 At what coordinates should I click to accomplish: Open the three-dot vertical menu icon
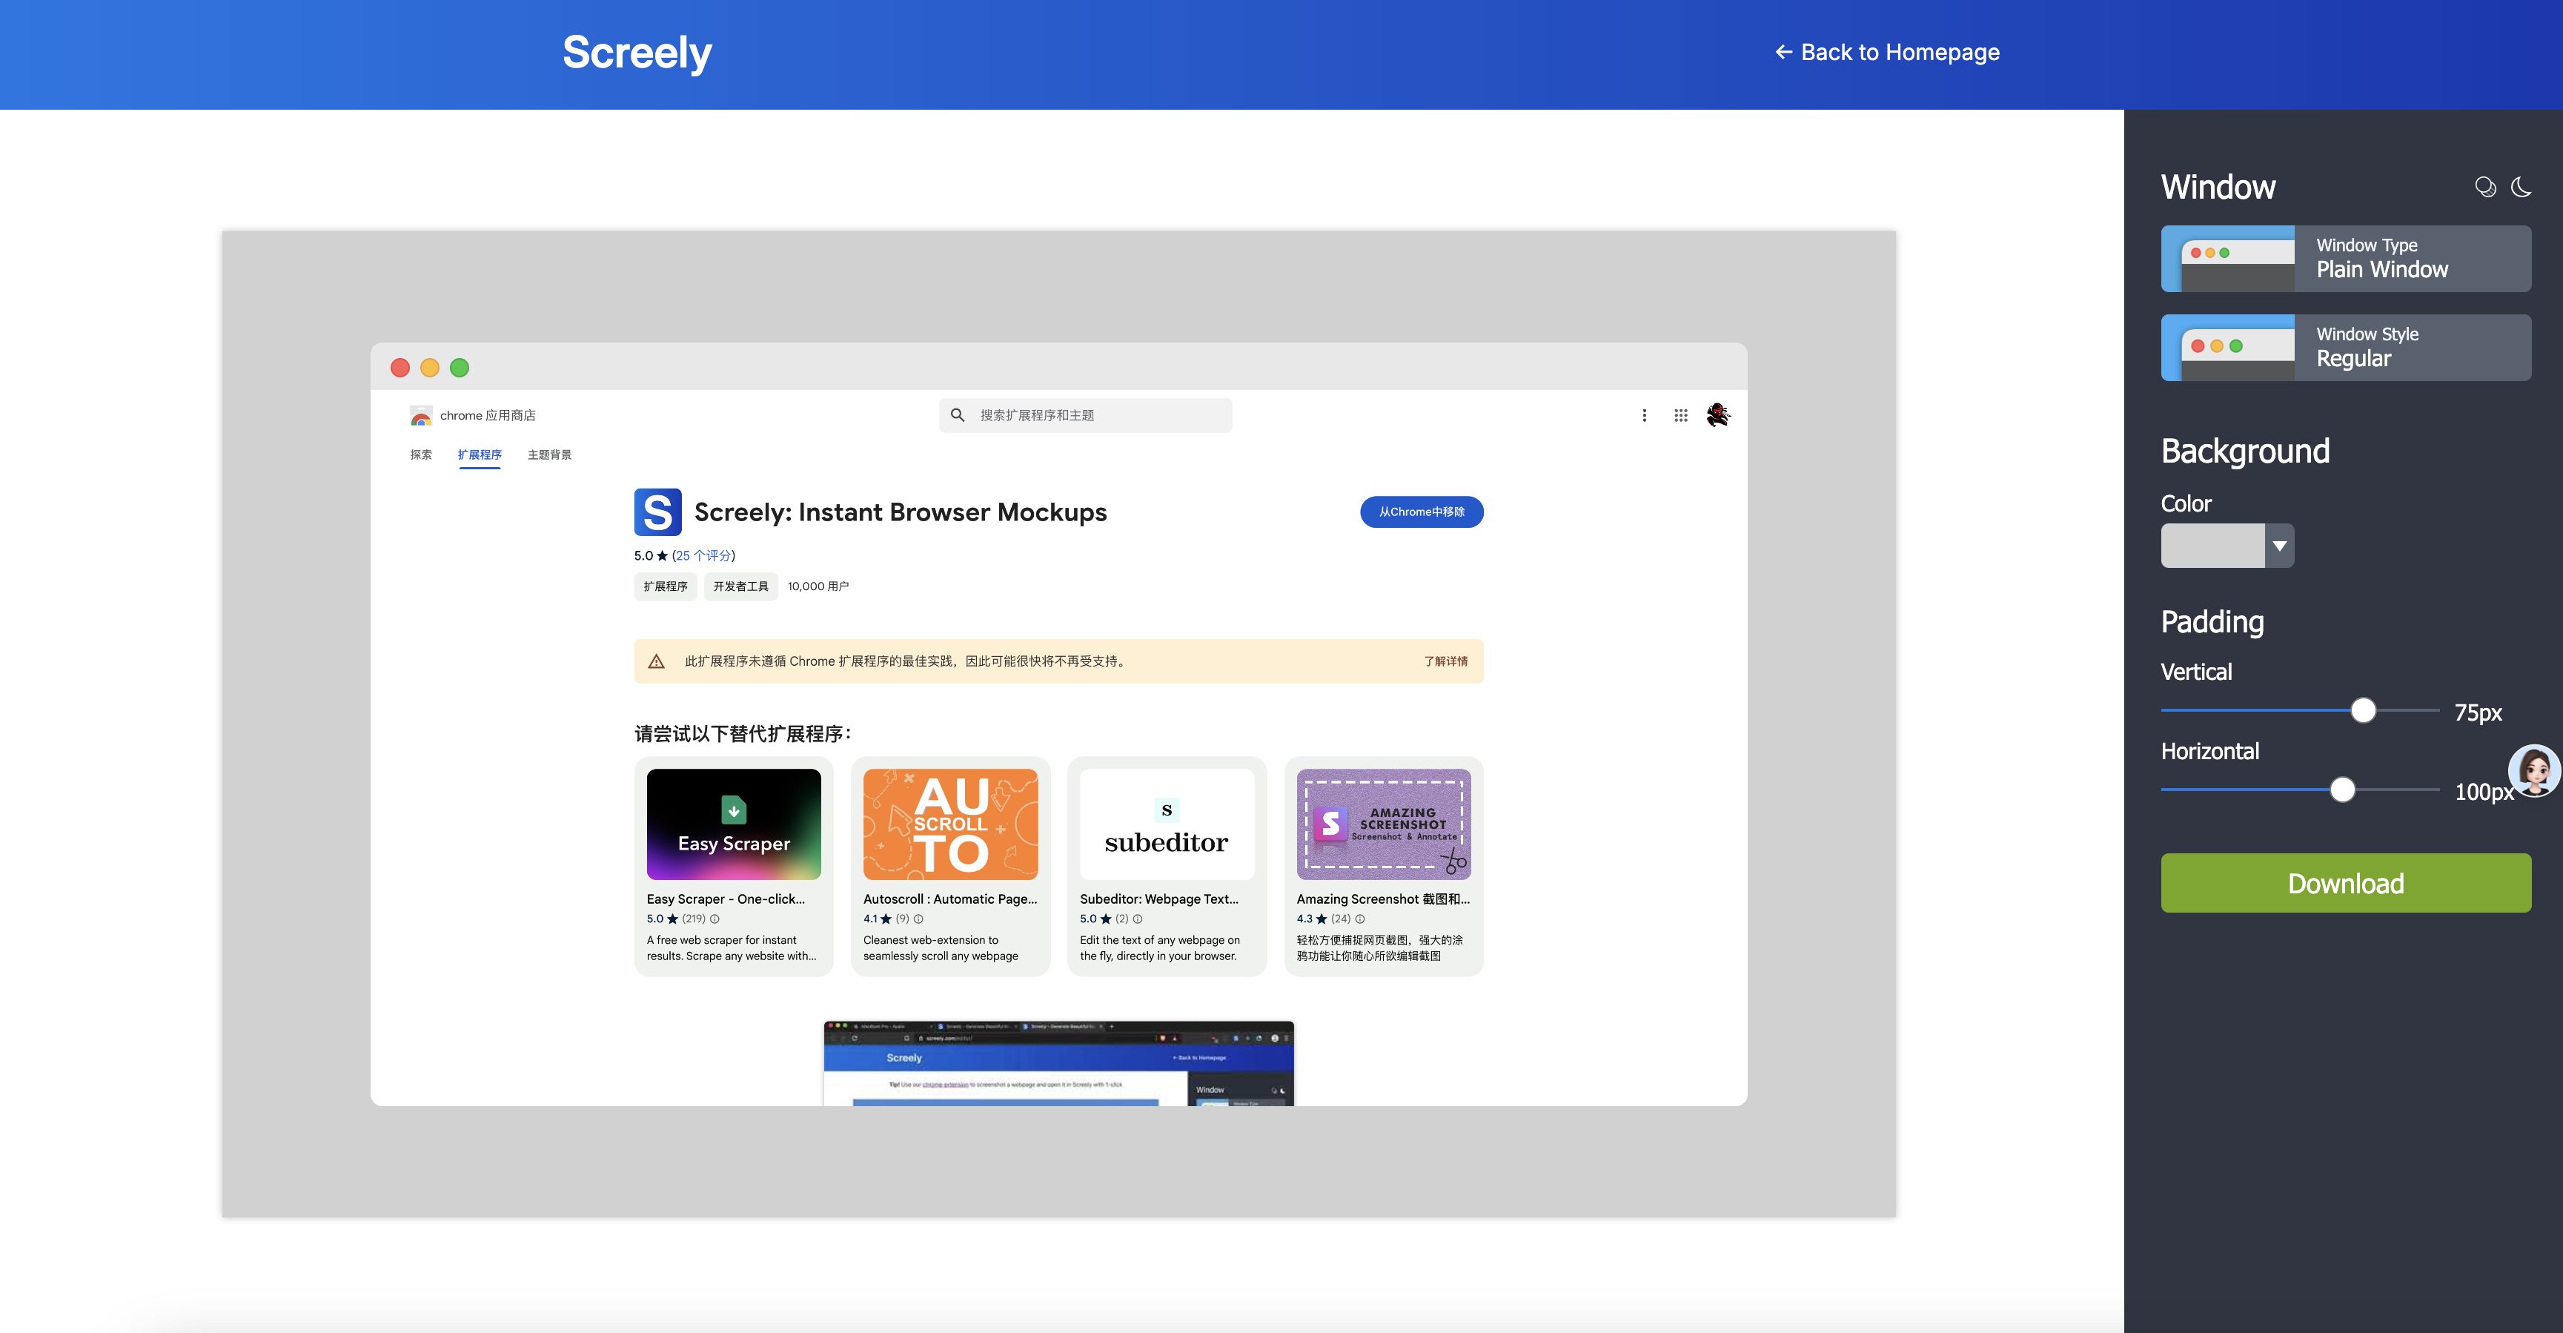coord(1644,415)
